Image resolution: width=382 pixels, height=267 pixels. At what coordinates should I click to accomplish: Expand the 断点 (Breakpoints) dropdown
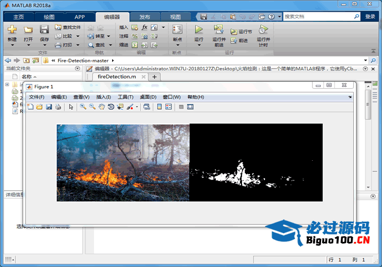[x=177, y=45]
